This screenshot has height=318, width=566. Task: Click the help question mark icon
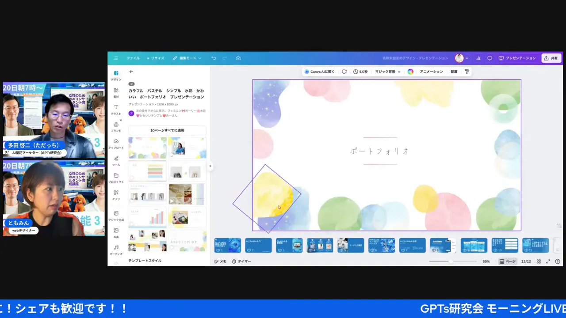558,261
